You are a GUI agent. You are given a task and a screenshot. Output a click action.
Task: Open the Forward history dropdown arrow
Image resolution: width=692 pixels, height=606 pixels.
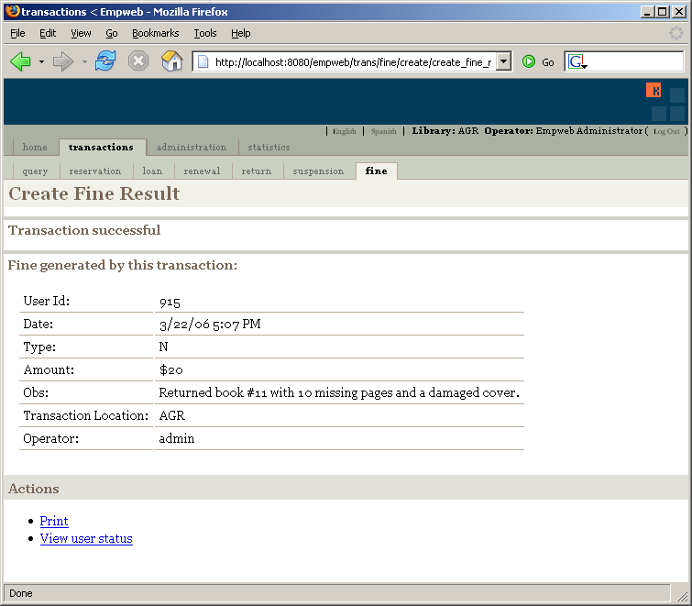point(84,61)
